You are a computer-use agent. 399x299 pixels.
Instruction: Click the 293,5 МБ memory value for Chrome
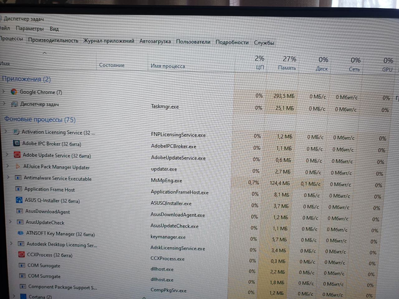pos(284,96)
